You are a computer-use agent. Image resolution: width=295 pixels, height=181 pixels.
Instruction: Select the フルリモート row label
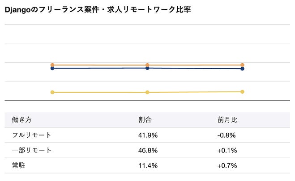pos(31,135)
